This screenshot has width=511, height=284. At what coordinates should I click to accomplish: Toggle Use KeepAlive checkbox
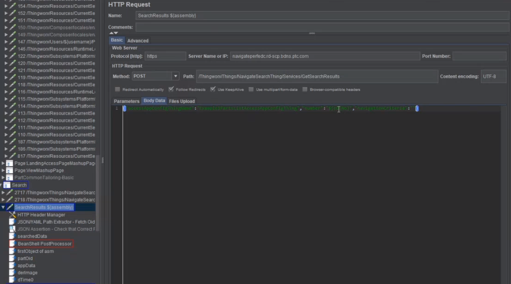pyautogui.click(x=213, y=89)
